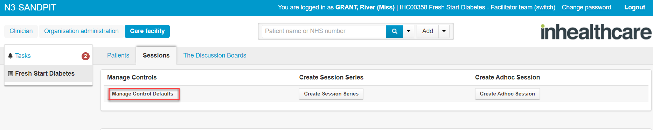Open the Change password link
This screenshot has width=653, height=130.
click(586, 7)
